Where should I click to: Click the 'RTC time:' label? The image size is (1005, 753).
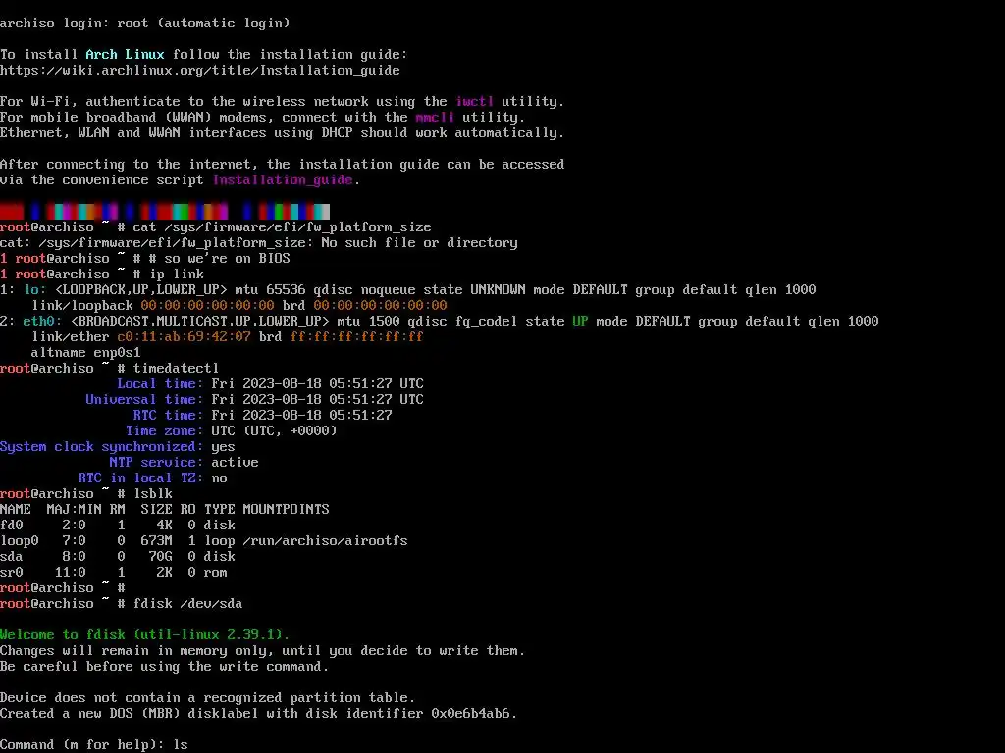tap(168, 416)
